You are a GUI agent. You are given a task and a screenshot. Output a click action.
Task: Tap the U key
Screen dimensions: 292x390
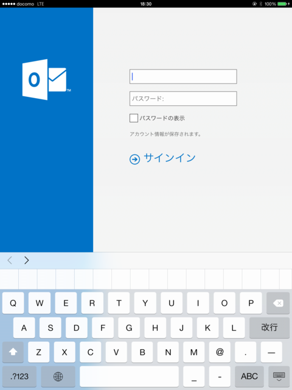click(172, 303)
